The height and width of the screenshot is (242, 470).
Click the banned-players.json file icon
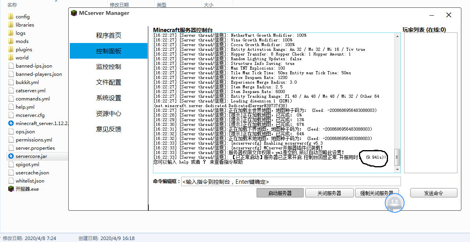11,74
